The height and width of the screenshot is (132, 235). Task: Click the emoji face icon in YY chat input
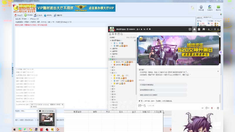pyautogui.click(x=145, y=106)
